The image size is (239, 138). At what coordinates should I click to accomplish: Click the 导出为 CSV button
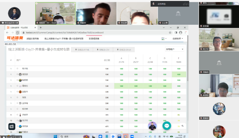tap(103, 50)
